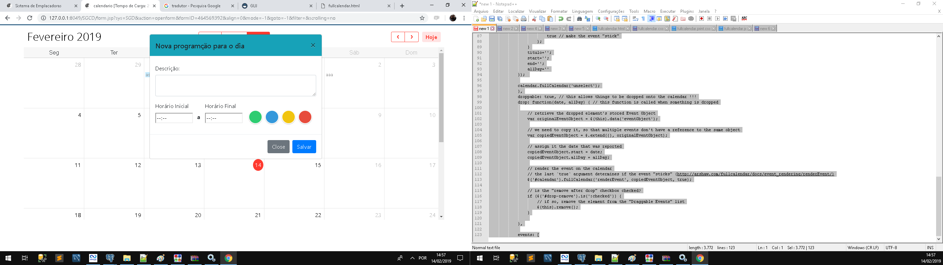
Task: Select the green color circle
Action: [255, 117]
